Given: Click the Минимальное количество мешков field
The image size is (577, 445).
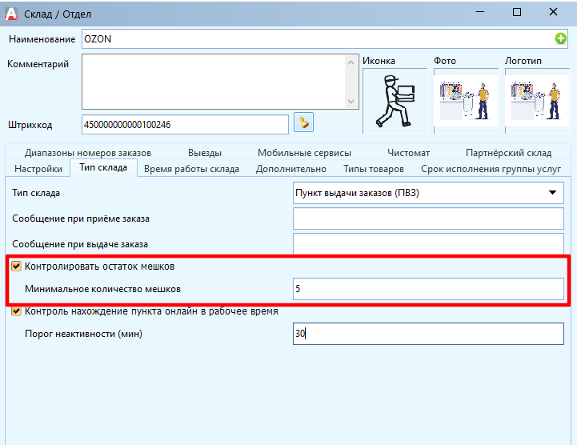Looking at the screenshot, I should pos(428,289).
